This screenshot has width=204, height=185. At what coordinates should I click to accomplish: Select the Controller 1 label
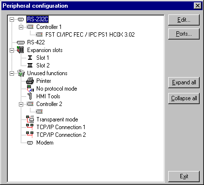[49, 27]
